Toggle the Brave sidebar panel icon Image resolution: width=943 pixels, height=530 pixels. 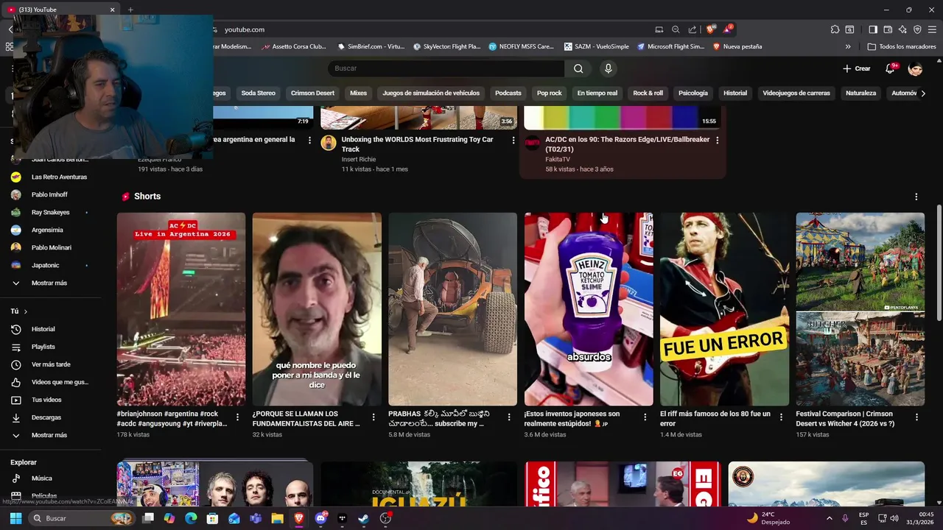[873, 29]
